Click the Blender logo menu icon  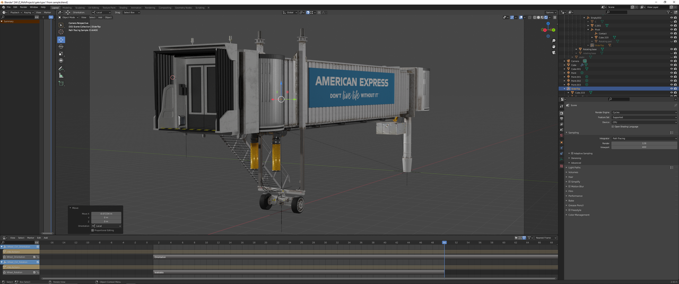[x=4, y=7]
